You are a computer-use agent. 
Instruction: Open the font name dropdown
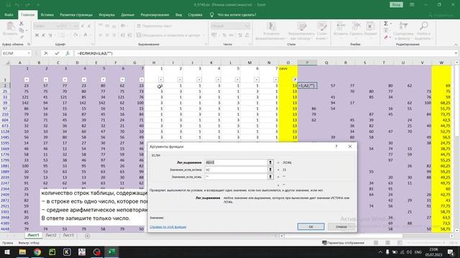(x=58, y=26)
